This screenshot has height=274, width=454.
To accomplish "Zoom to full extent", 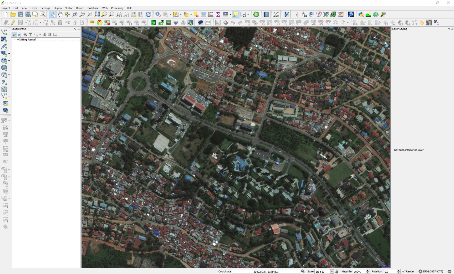I will click(97, 14).
